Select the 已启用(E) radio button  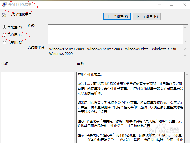click(4, 35)
